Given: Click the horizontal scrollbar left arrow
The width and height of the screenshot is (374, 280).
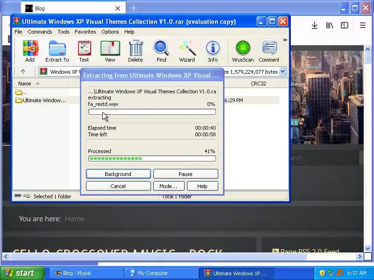Looking at the screenshot, I should [6, 256].
